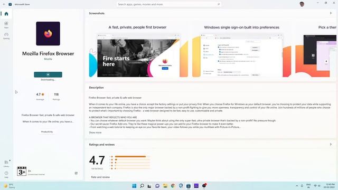Expand the Screenshots section arrow

(331, 13)
